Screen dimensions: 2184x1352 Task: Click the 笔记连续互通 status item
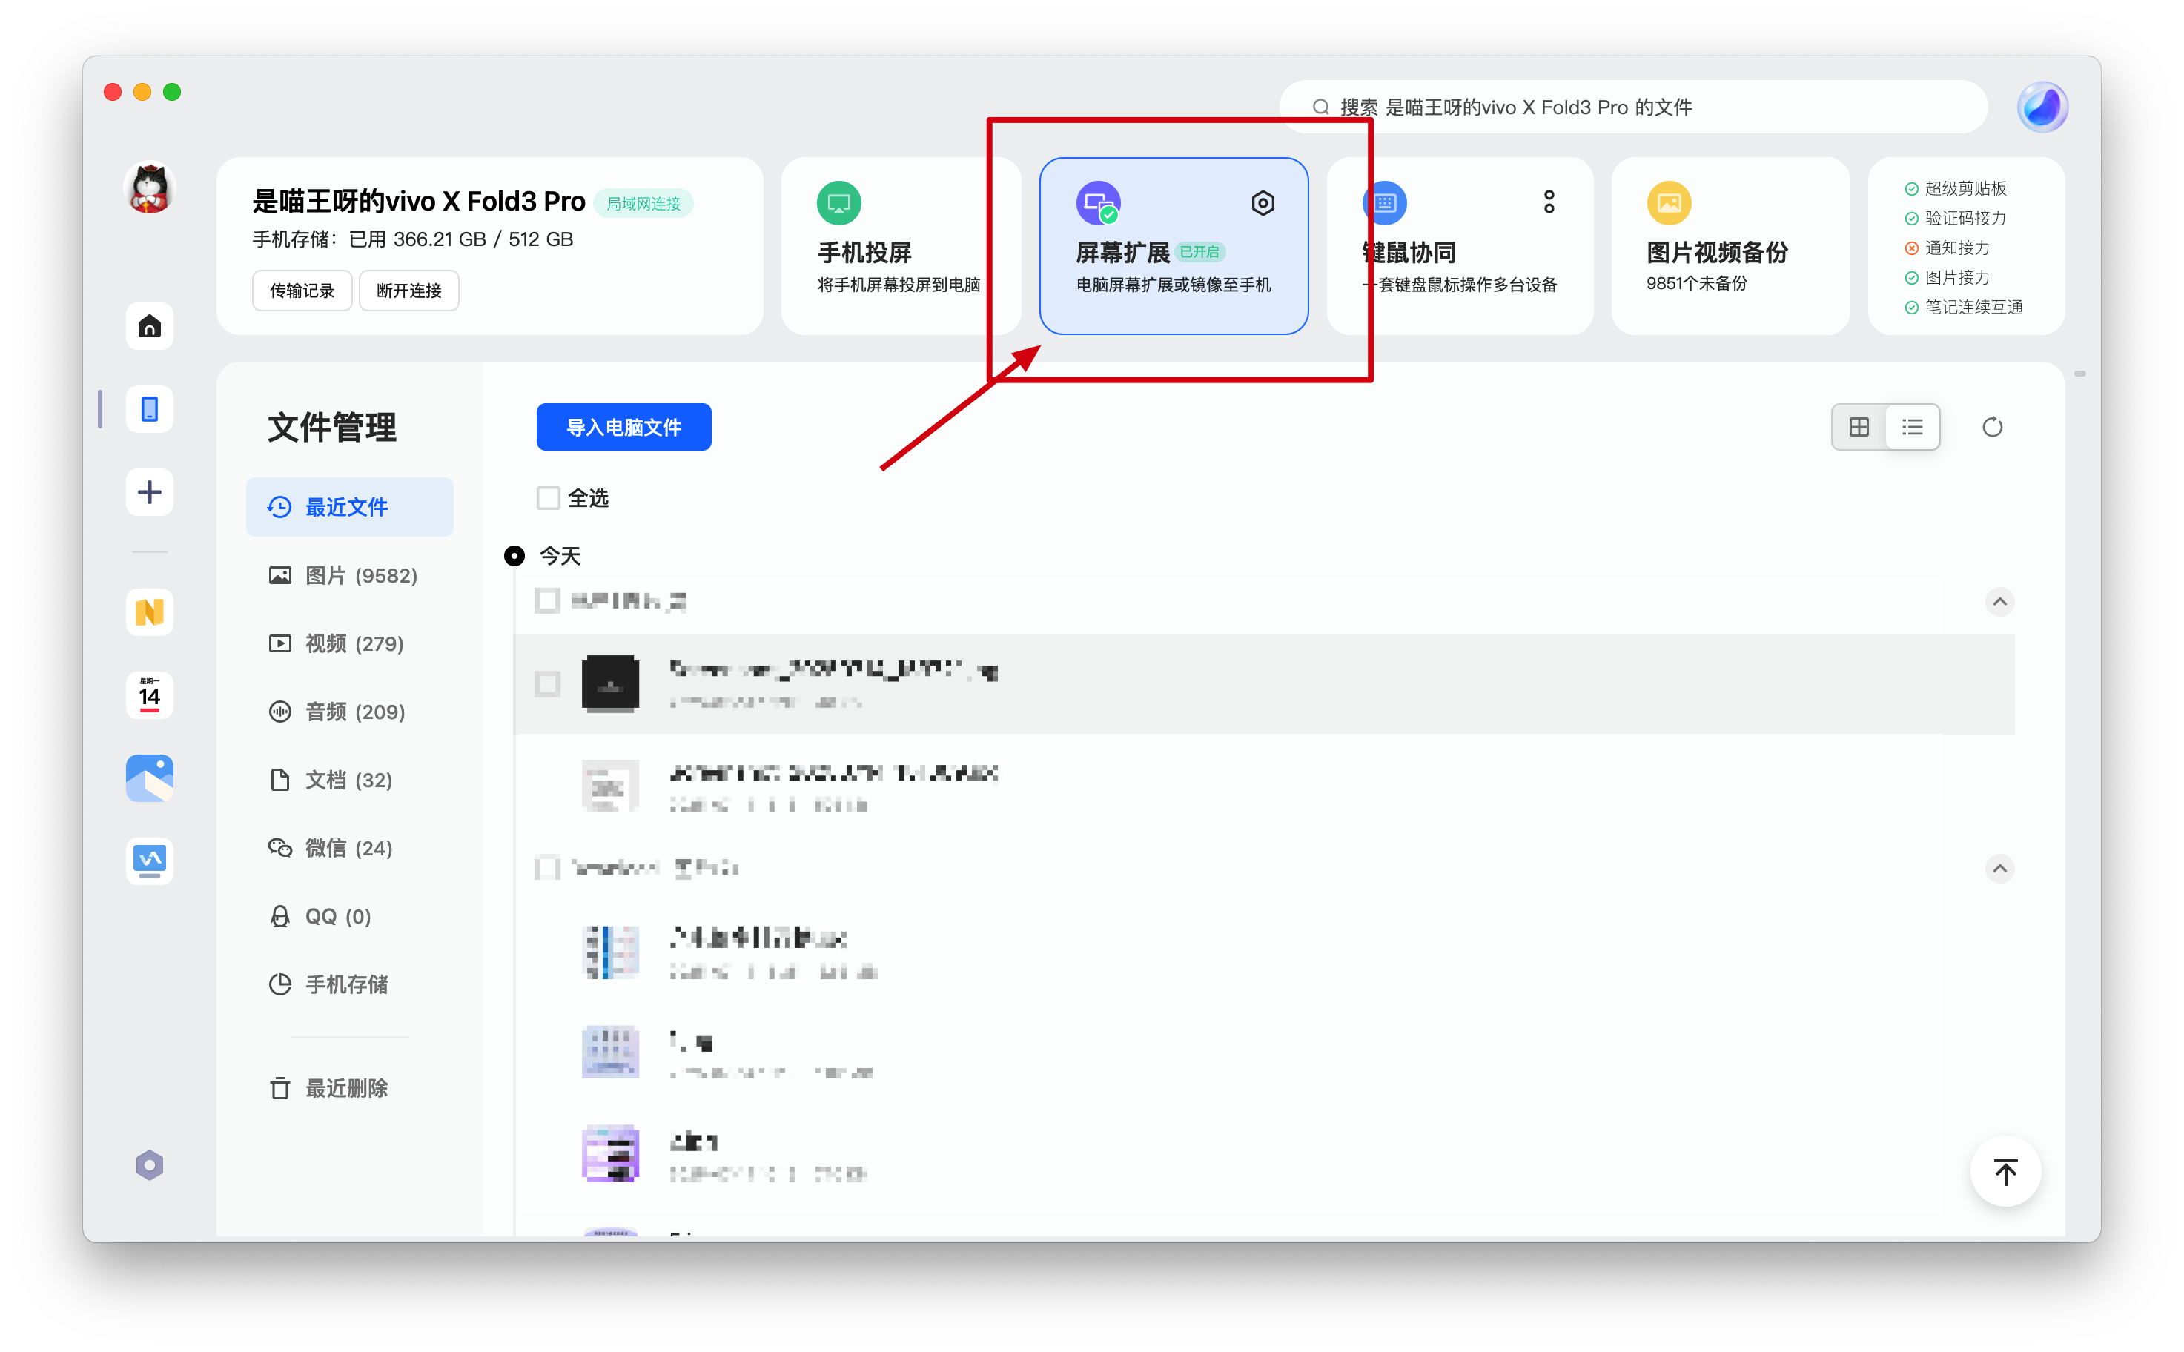click(1963, 307)
